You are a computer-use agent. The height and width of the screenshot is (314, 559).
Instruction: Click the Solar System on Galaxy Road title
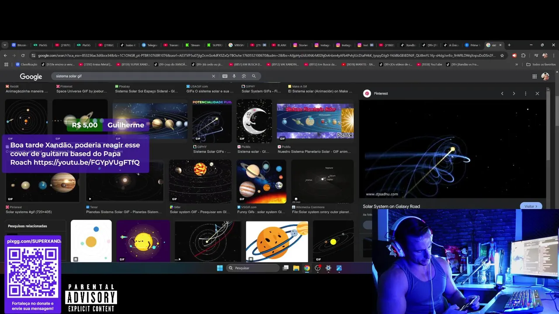click(x=391, y=206)
